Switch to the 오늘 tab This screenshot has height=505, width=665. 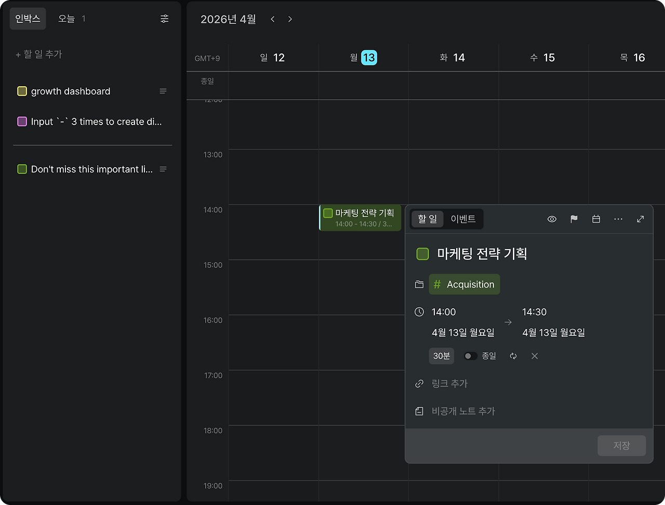point(72,19)
